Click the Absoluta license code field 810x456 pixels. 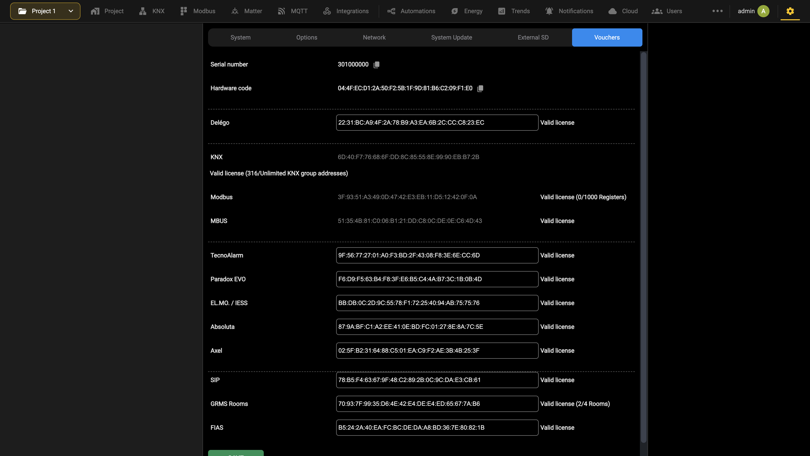(x=437, y=327)
